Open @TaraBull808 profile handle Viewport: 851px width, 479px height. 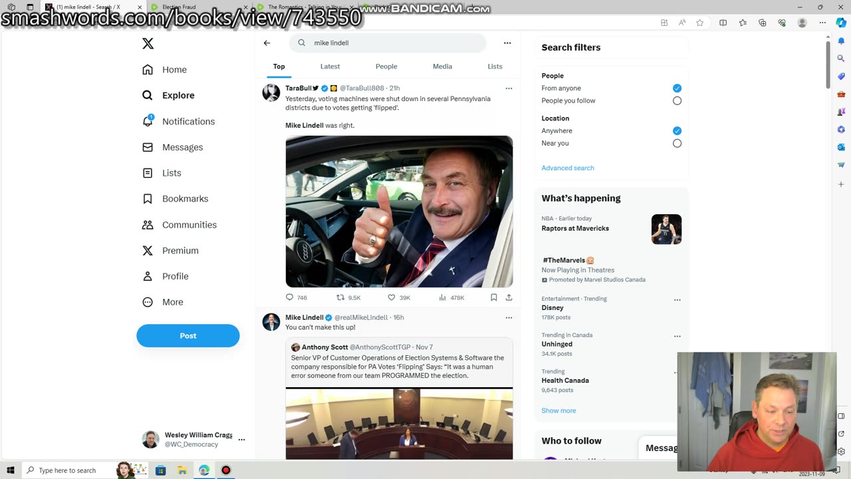[362, 88]
